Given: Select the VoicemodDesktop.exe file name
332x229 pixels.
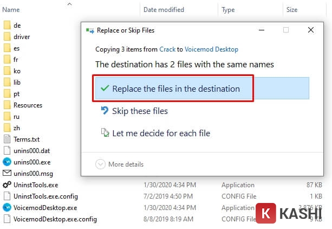Looking at the screenshot, I should coord(45,207).
